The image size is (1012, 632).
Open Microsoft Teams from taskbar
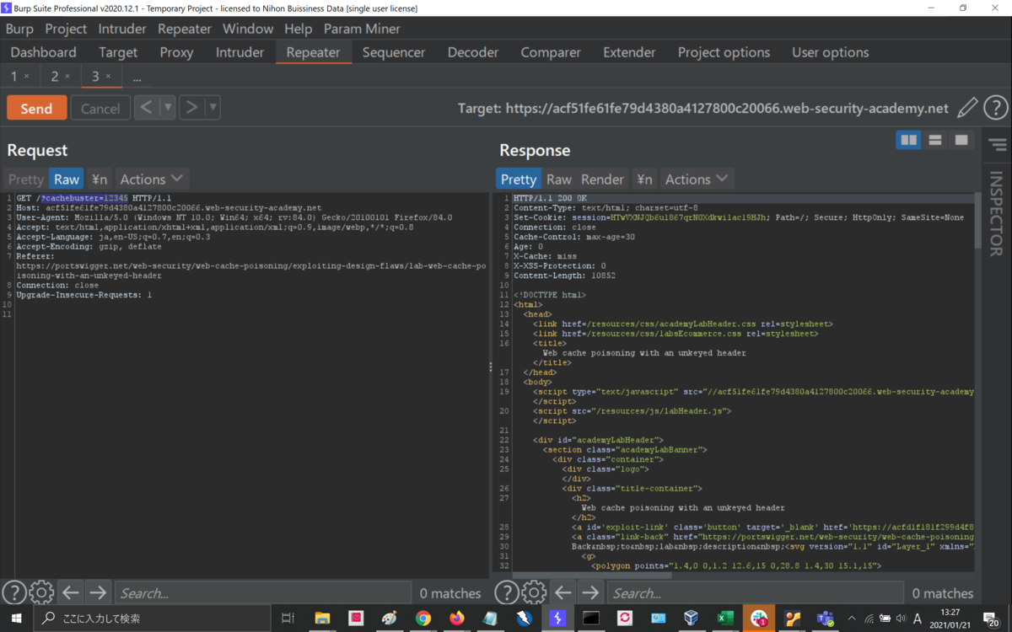click(x=825, y=618)
